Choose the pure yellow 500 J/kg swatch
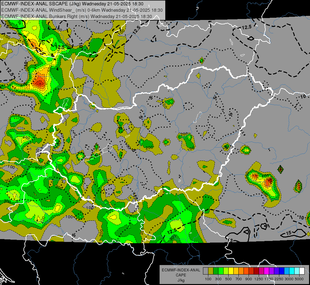The height and width of the screenshot is (285, 310). point(231,271)
